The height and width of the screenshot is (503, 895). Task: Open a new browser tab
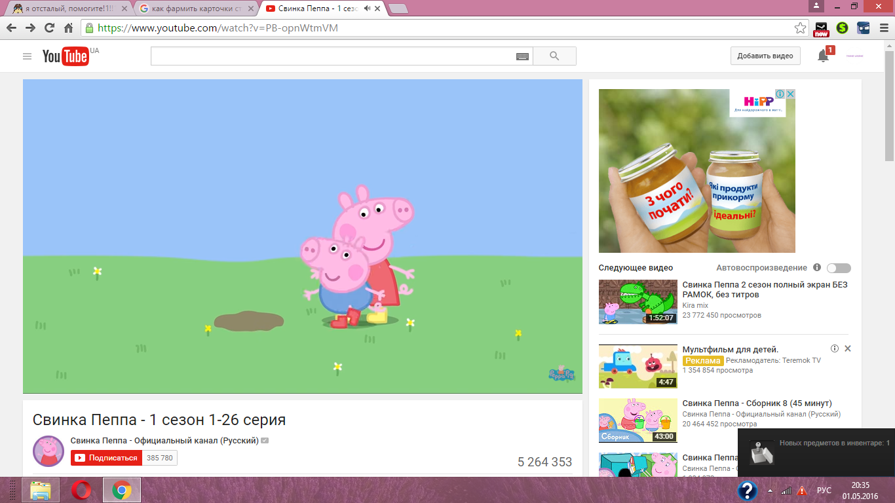398,9
